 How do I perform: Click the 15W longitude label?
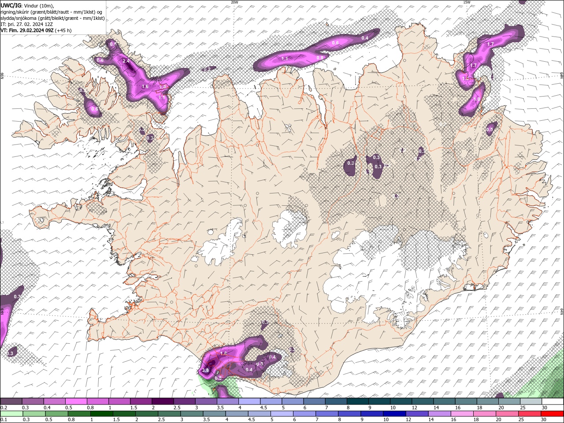[x=467, y=2]
